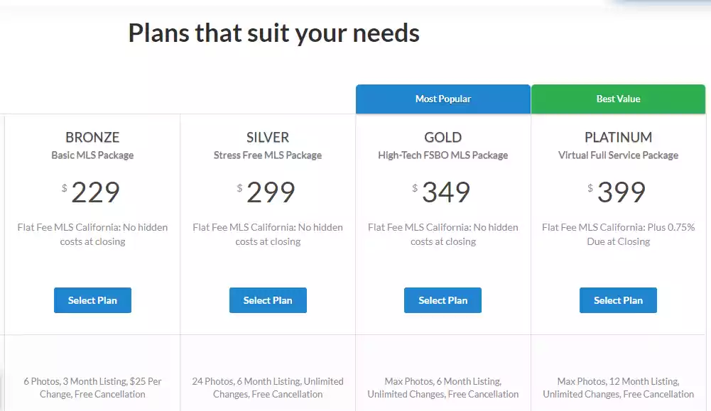Viewport: 711px width, 411px height.
Task: Pick the Platinum Select Plan button
Action: pyautogui.click(x=618, y=300)
